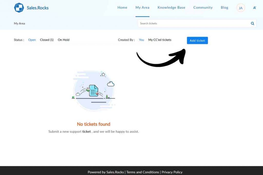Filter tickets by Open status
The image size is (263, 175).
[x=32, y=40]
